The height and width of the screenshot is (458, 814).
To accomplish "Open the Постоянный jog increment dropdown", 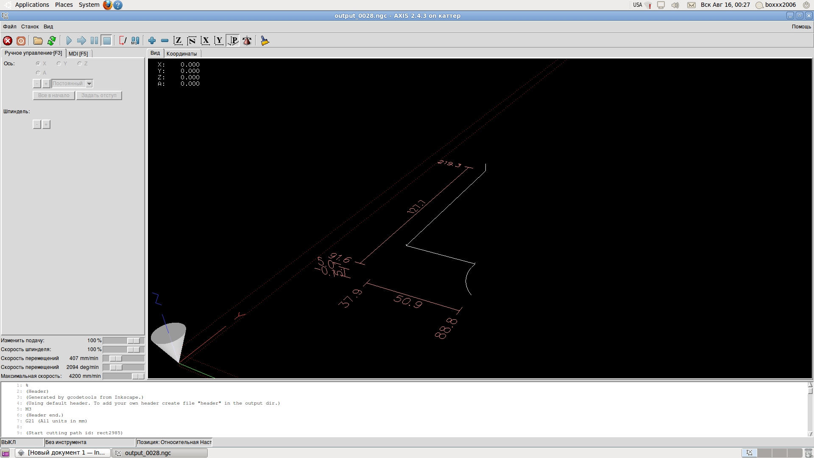I will click(x=89, y=84).
